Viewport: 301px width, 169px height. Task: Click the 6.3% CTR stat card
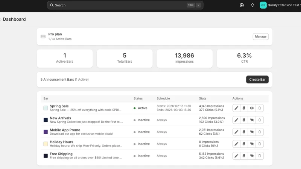[244, 59]
